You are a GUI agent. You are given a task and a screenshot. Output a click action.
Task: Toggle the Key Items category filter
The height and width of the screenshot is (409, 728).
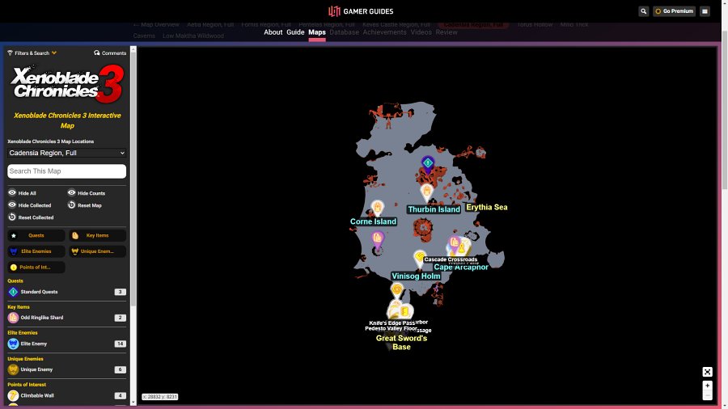click(x=98, y=235)
